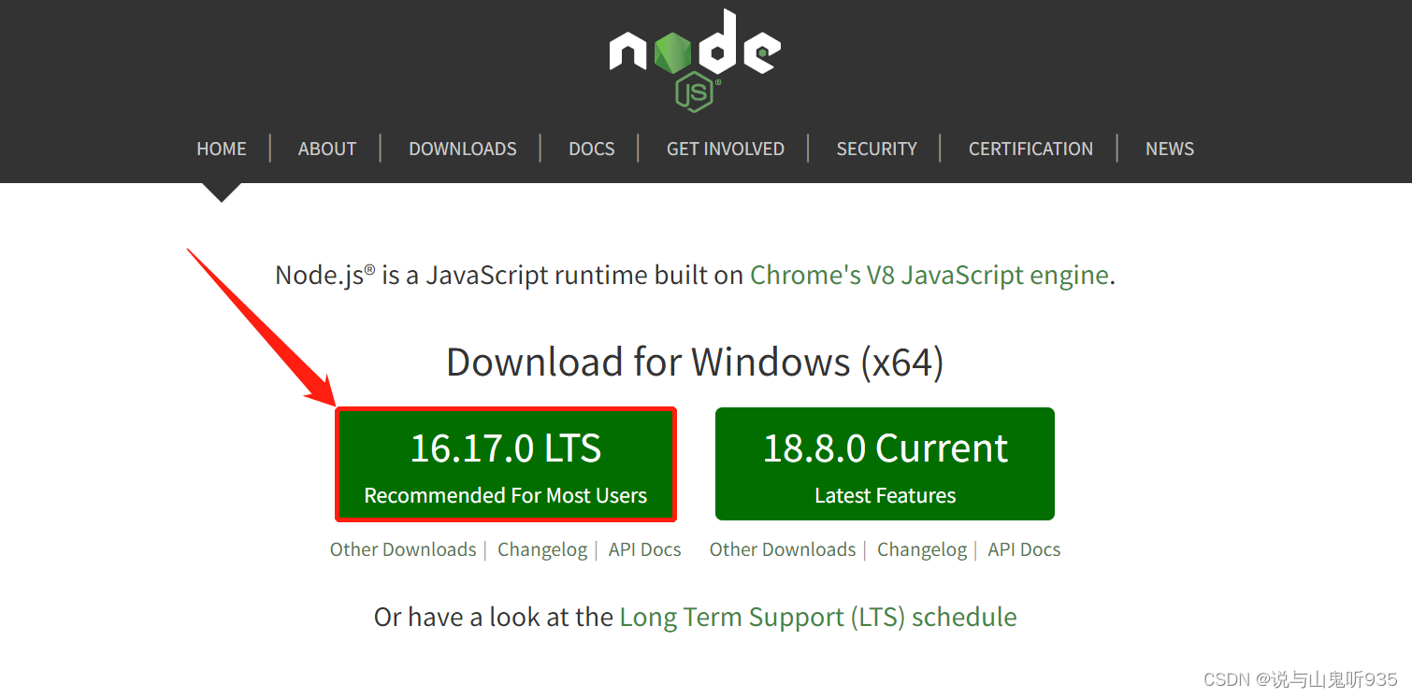View the Changelog for 18.8.0 Current
The height and width of the screenshot is (697, 1412).
922,549
